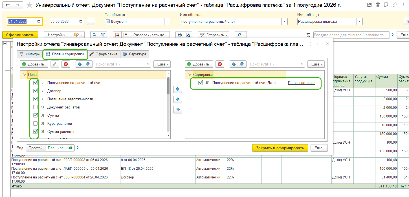Clear the Сортировки search field
409x197 pixels.
pyautogui.click(x=302, y=64)
